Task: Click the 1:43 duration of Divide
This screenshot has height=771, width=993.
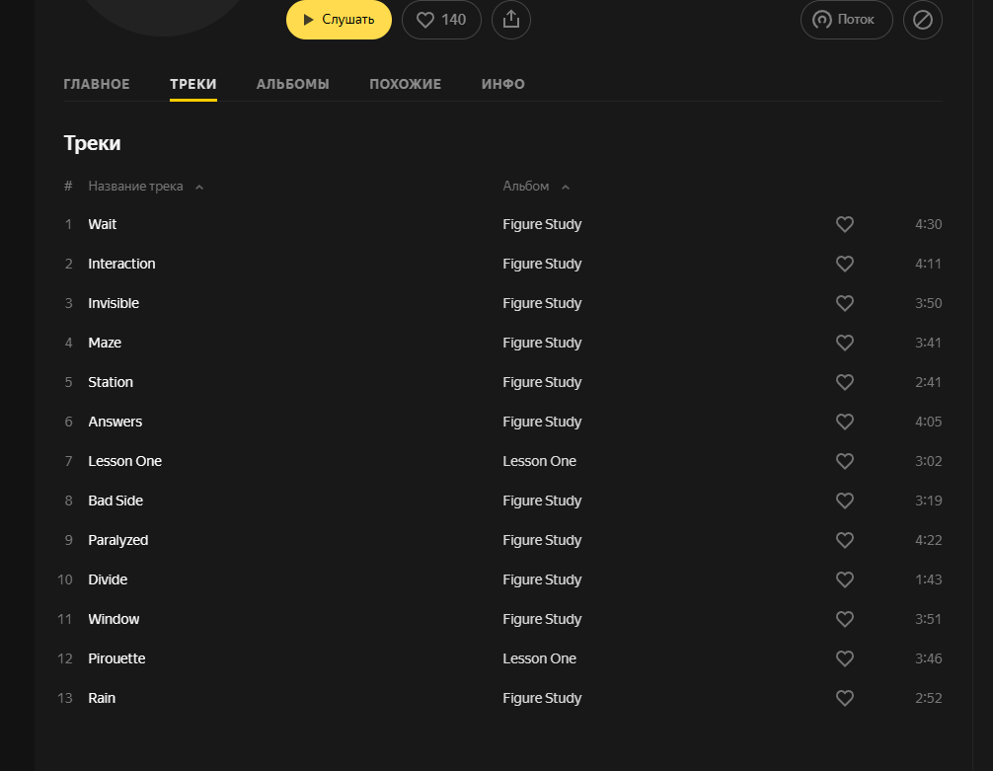Action: [929, 579]
